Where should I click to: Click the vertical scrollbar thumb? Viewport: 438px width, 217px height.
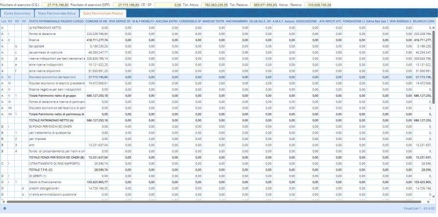tap(434, 67)
